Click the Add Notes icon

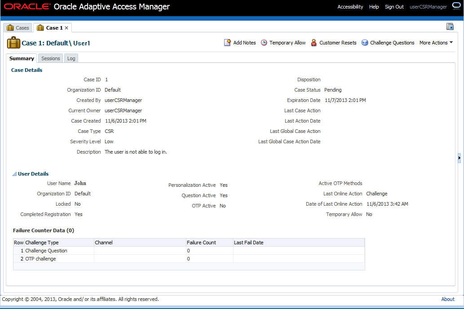point(227,43)
